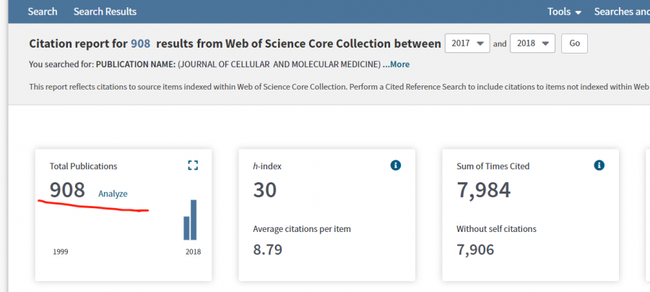
Task: Click the Sum of Times Cited value 7,984
Action: 483,190
